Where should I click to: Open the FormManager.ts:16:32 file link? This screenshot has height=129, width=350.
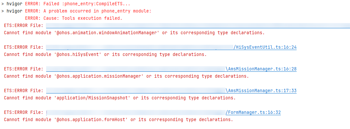pyautogui.click(x=253, y=113)
